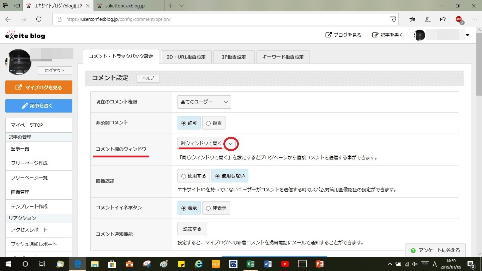482x271 pixels.
Task: Open Microsoft Edge from the taskbar
Action: [78, 264]
